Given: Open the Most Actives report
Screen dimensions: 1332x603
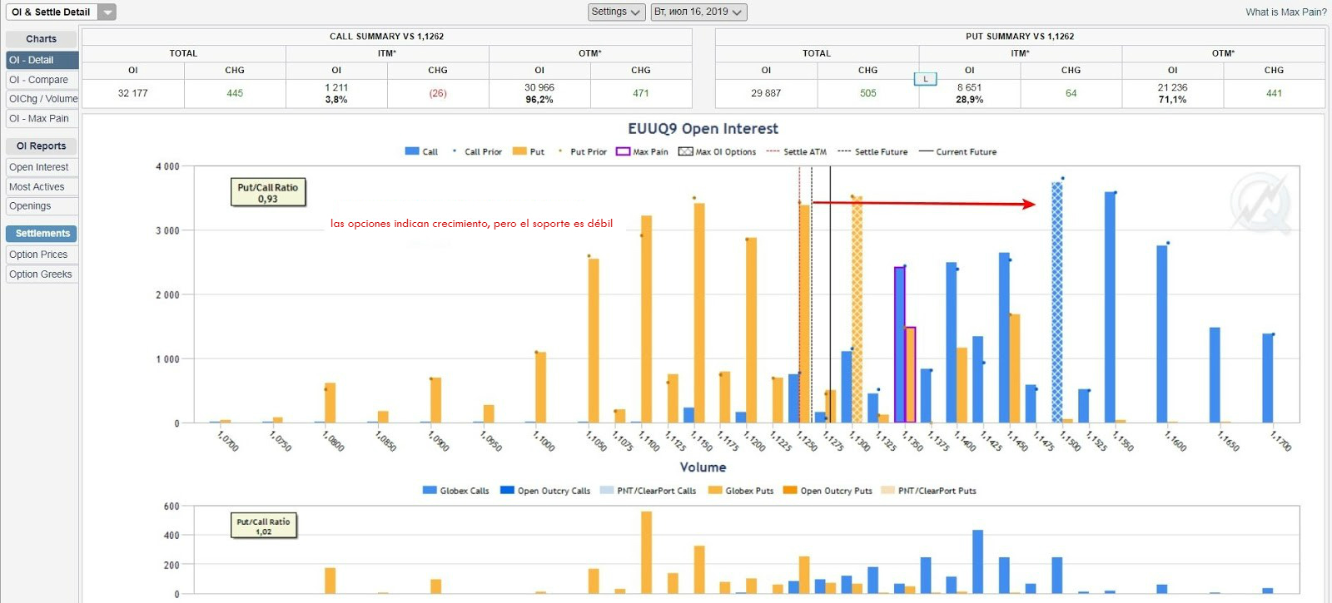Looking at the screenshot, I should point(42,187).
